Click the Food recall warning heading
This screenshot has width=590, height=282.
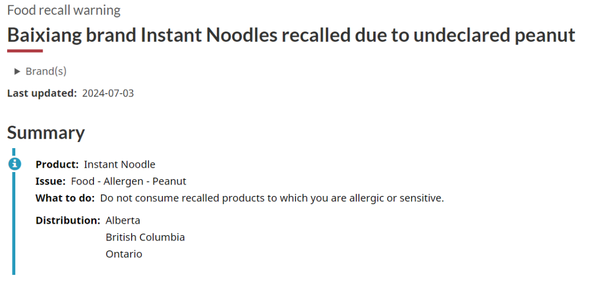click(x=64, y=10)
